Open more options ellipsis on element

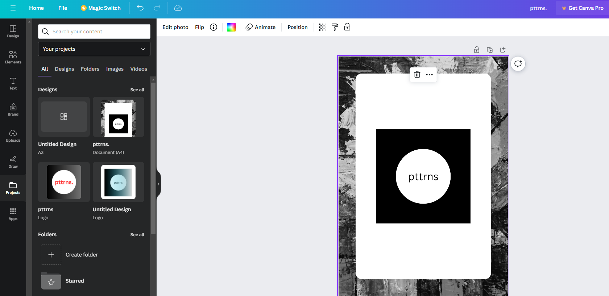tap(430, 75)
